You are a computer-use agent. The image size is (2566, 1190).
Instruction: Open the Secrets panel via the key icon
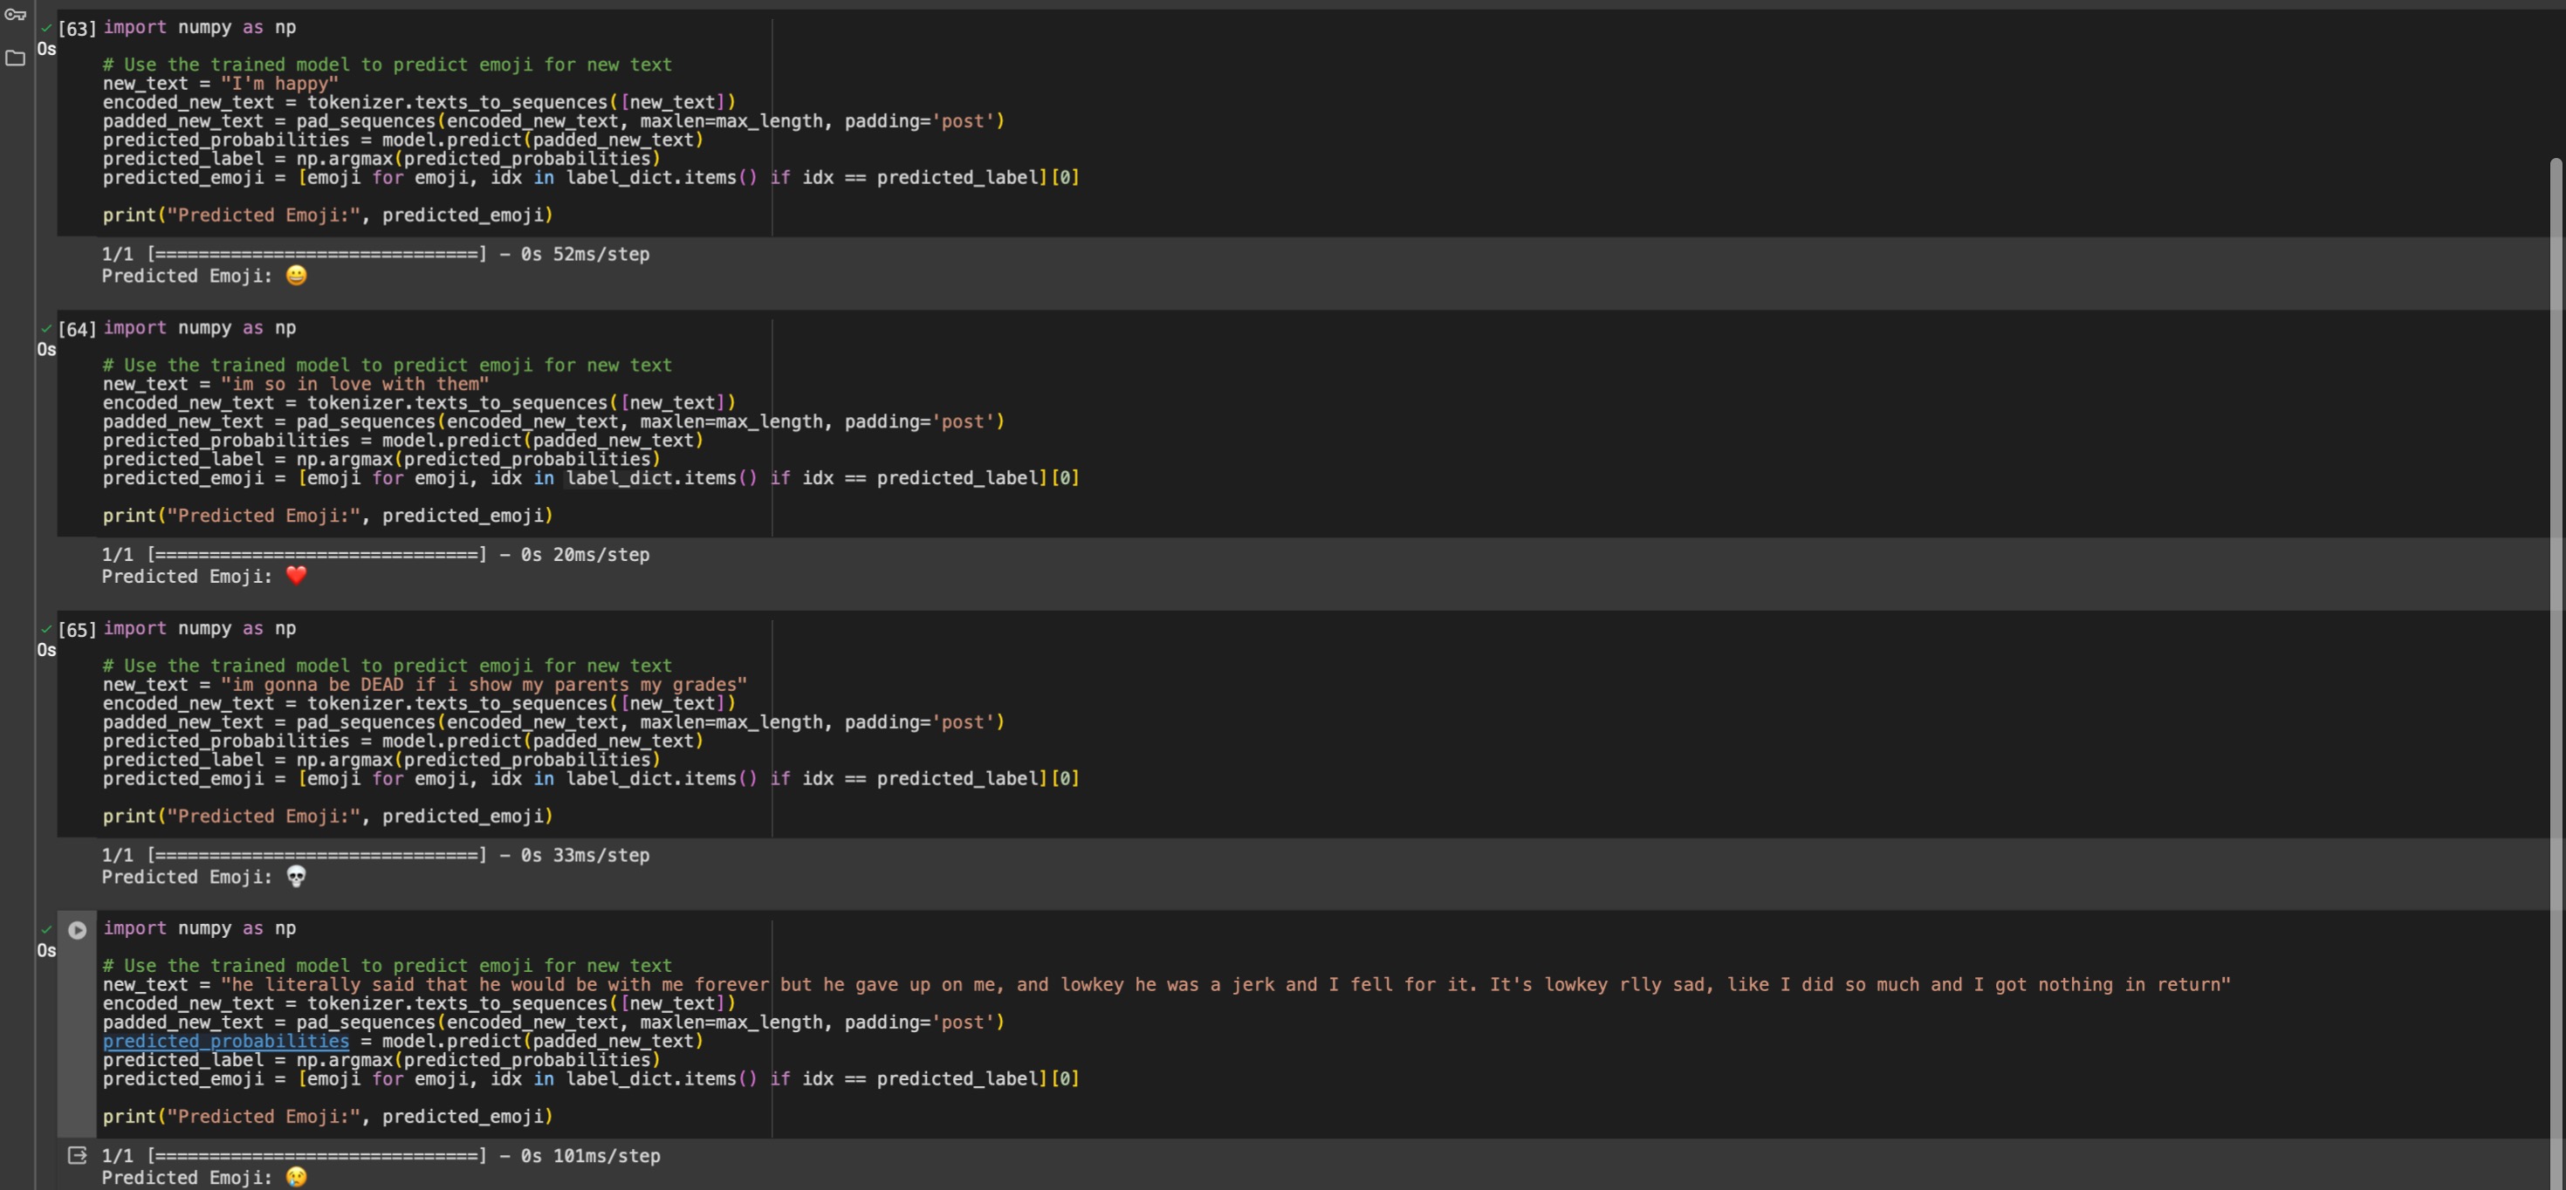coord(15,16)
